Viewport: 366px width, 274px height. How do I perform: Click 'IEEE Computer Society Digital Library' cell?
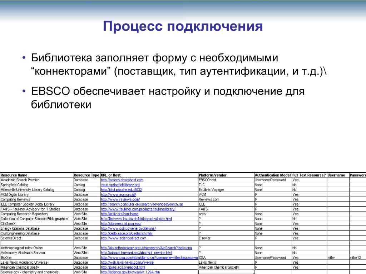point(37,204)
